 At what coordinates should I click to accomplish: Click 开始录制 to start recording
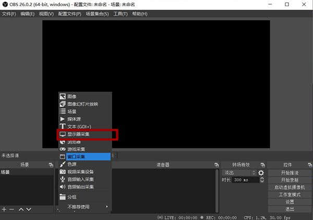pos(290,180)
